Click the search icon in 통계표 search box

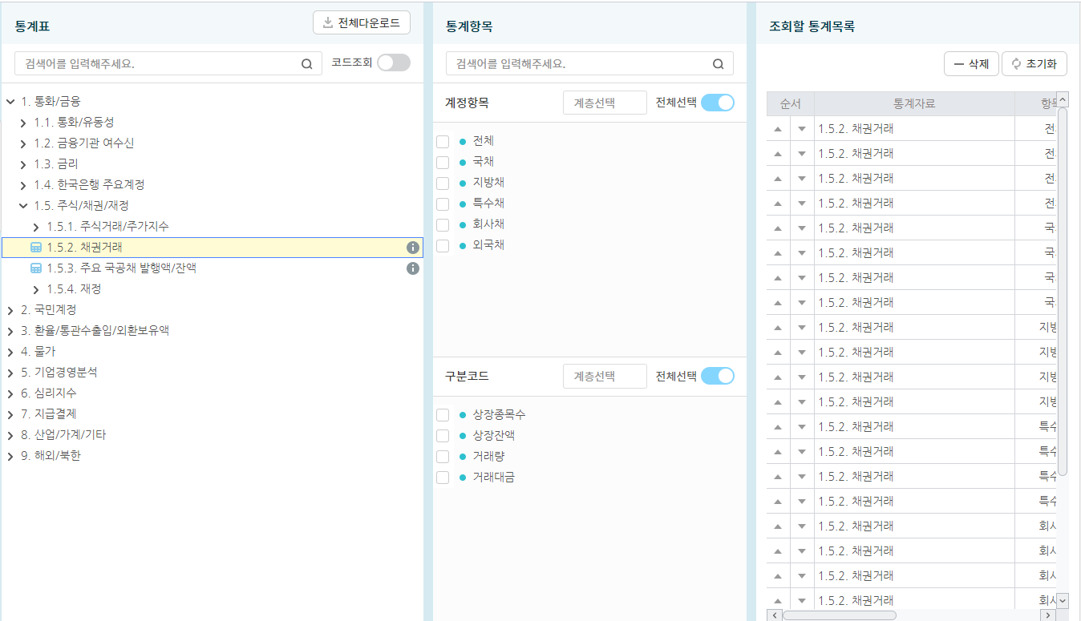point(307,64)
